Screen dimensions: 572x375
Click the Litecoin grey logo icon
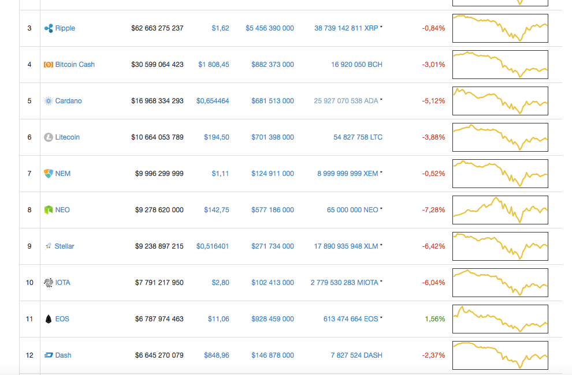tap(48, 137)
